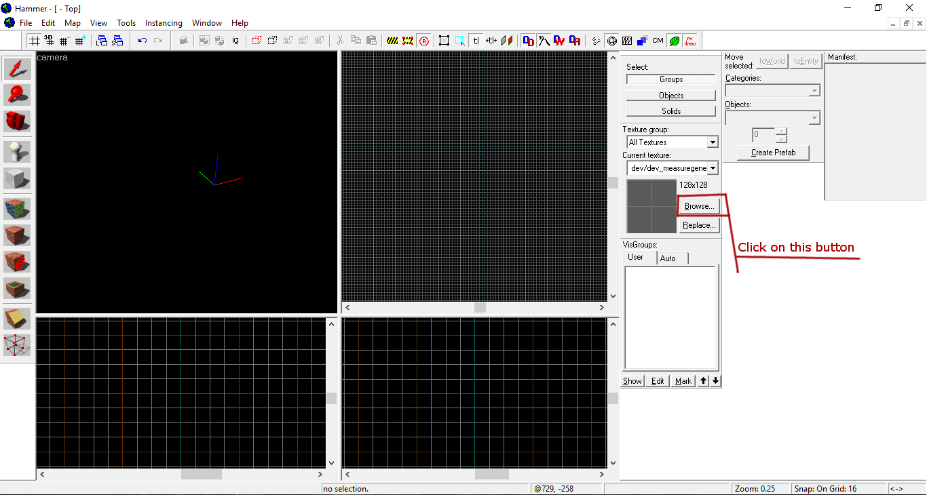
Task: Toggle the helpers sphere icon
Action: tap(611, 41)
